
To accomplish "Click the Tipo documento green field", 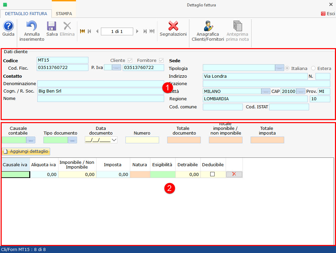I will click(56, 140).
